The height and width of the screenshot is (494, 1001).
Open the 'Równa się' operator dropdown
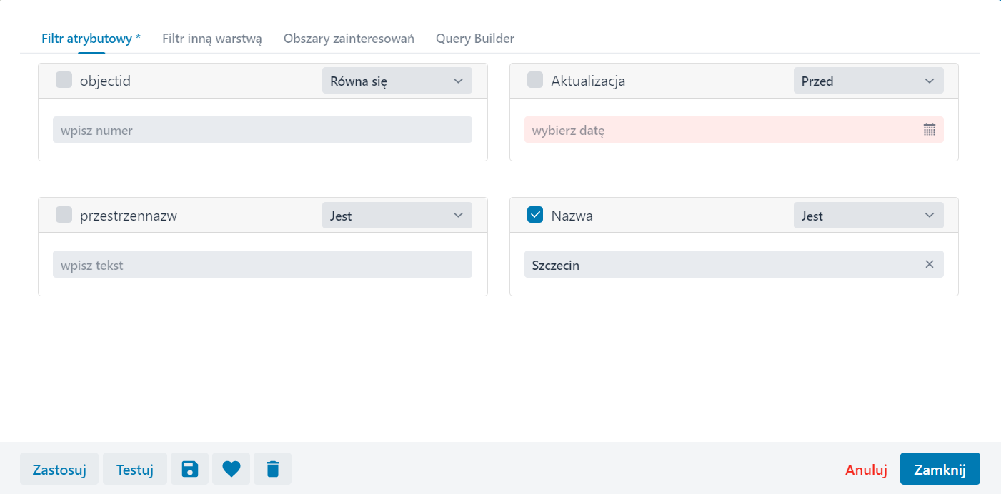point(397,81)
